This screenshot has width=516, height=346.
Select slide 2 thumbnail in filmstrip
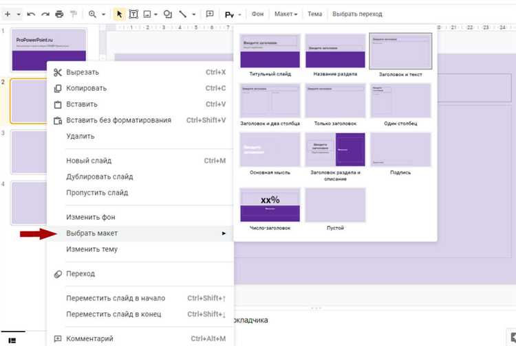click(29, 101)
